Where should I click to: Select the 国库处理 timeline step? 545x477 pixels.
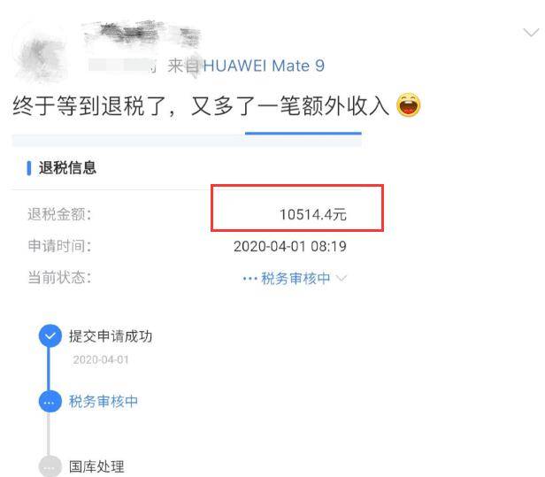[x=96, y=466]
